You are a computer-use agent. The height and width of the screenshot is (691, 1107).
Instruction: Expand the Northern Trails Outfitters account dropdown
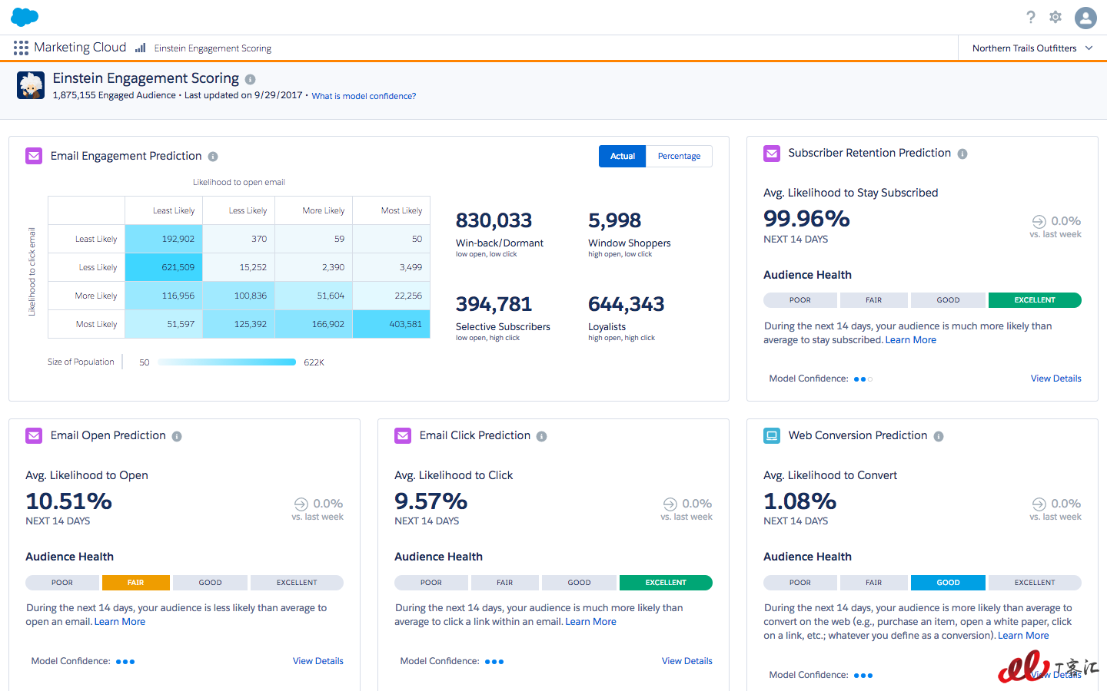1032,48
